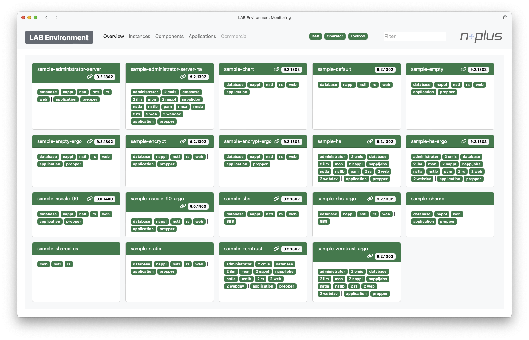Open the Components tab

[x=169, y=36]
